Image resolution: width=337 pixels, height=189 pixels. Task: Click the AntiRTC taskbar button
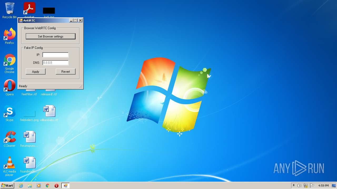click(x=66, y=186)
